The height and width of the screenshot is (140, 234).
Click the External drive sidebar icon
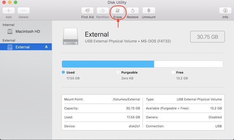[x=10, y=47]
